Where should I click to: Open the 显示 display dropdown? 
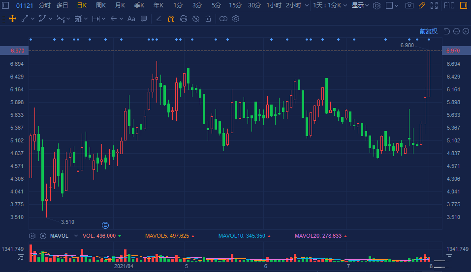click(360, 5)
